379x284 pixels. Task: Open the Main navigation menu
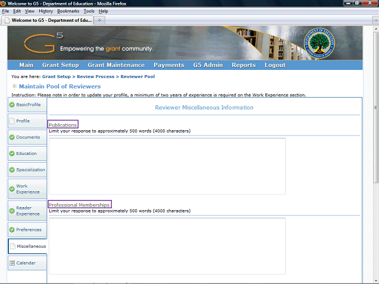26,65
